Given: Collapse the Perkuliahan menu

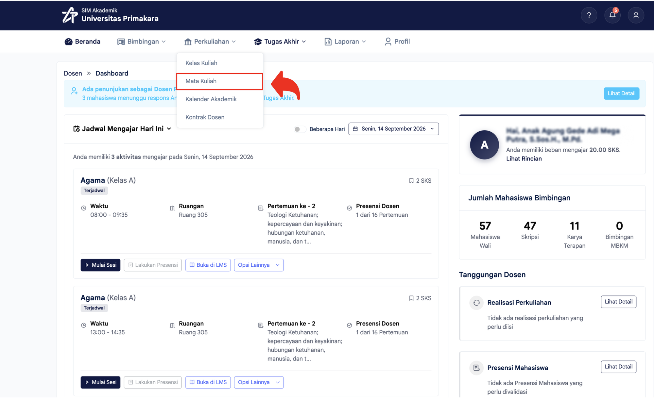Looking at the screenshot, I should (x=210, y=42).
